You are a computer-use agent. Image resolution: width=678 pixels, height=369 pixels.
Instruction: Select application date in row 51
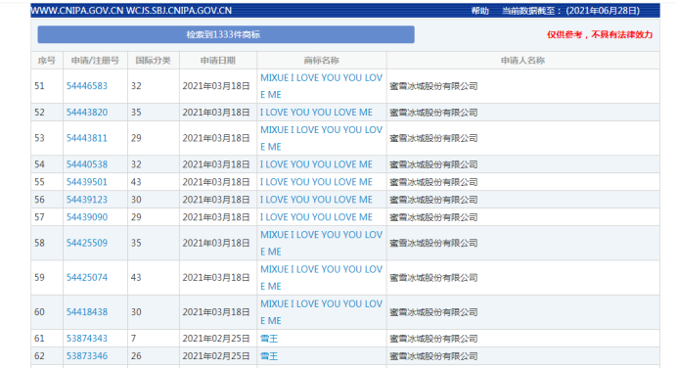(x=216, y=86)
